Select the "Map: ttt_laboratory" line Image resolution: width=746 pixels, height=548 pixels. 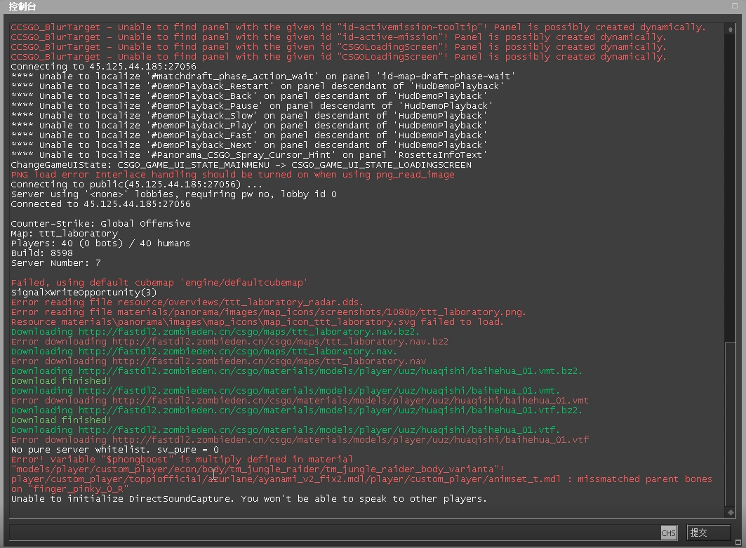point(65,234)
